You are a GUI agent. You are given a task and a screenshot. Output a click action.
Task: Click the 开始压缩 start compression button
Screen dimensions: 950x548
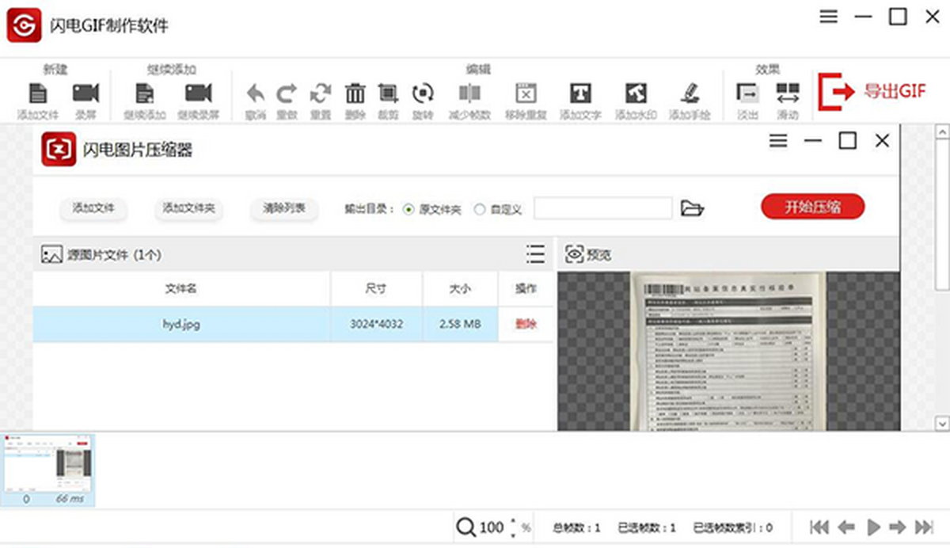[812, 207]
